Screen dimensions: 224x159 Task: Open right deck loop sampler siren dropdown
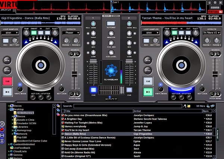coord(151,33)
